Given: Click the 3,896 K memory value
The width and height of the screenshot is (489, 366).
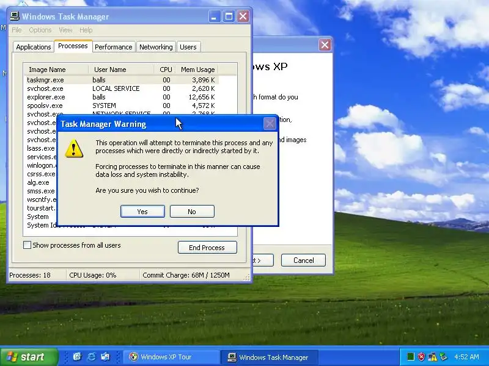Looking at the screenshot, I should tap(204, 80).
